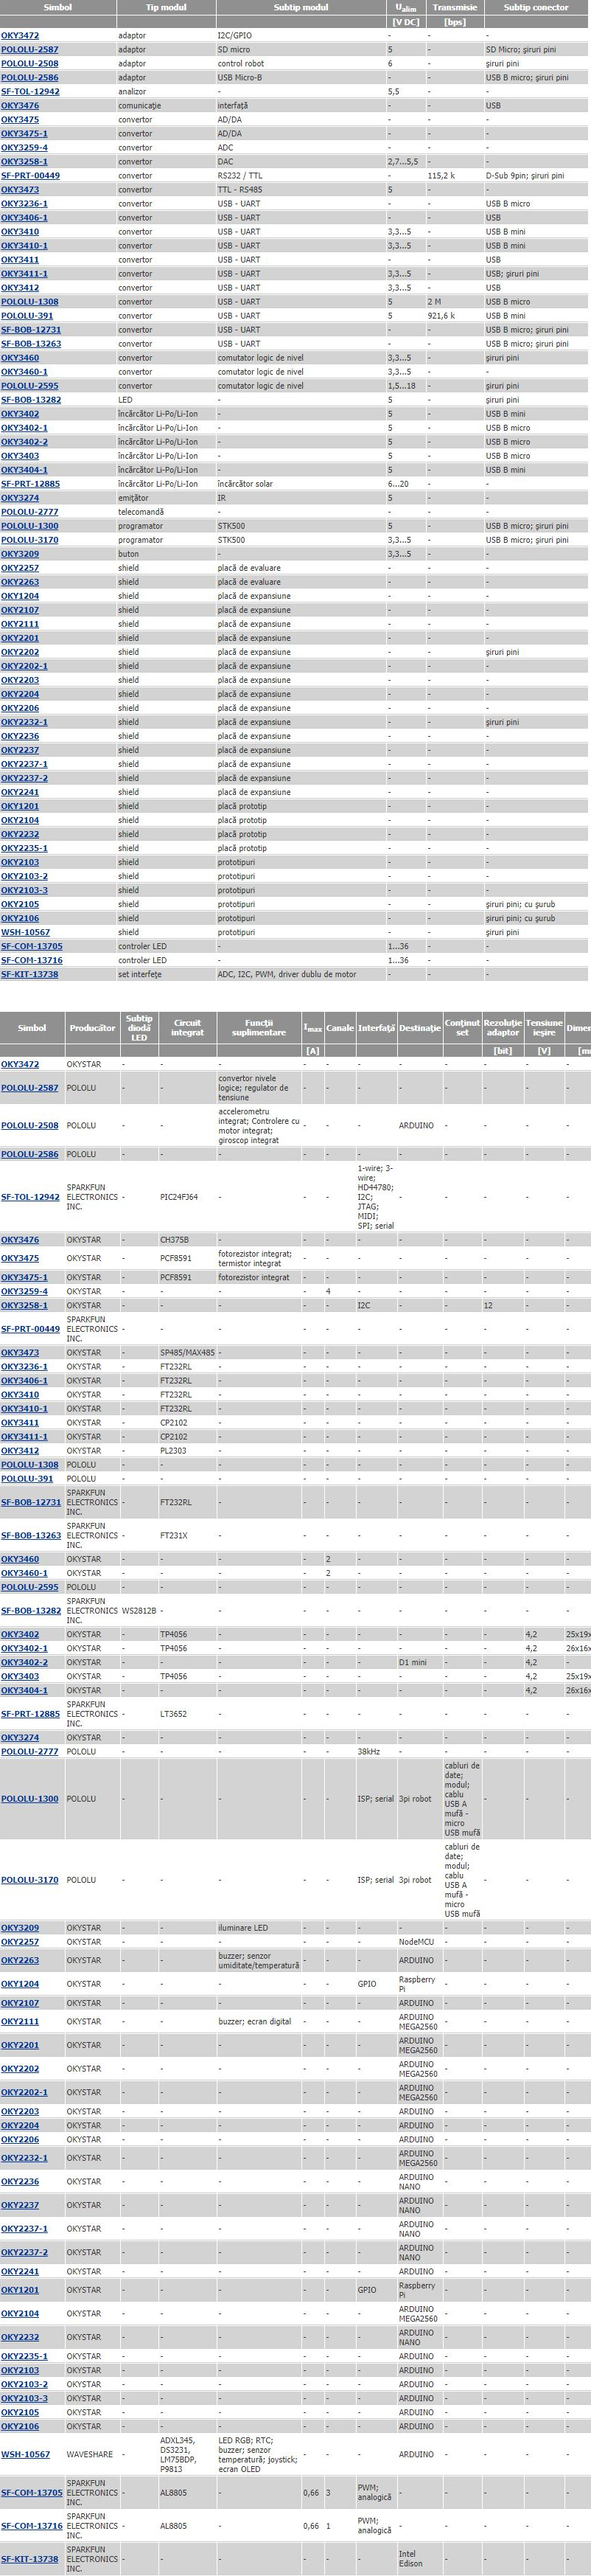Open OKY3209 link in the Tip modul table

point(20,553)
